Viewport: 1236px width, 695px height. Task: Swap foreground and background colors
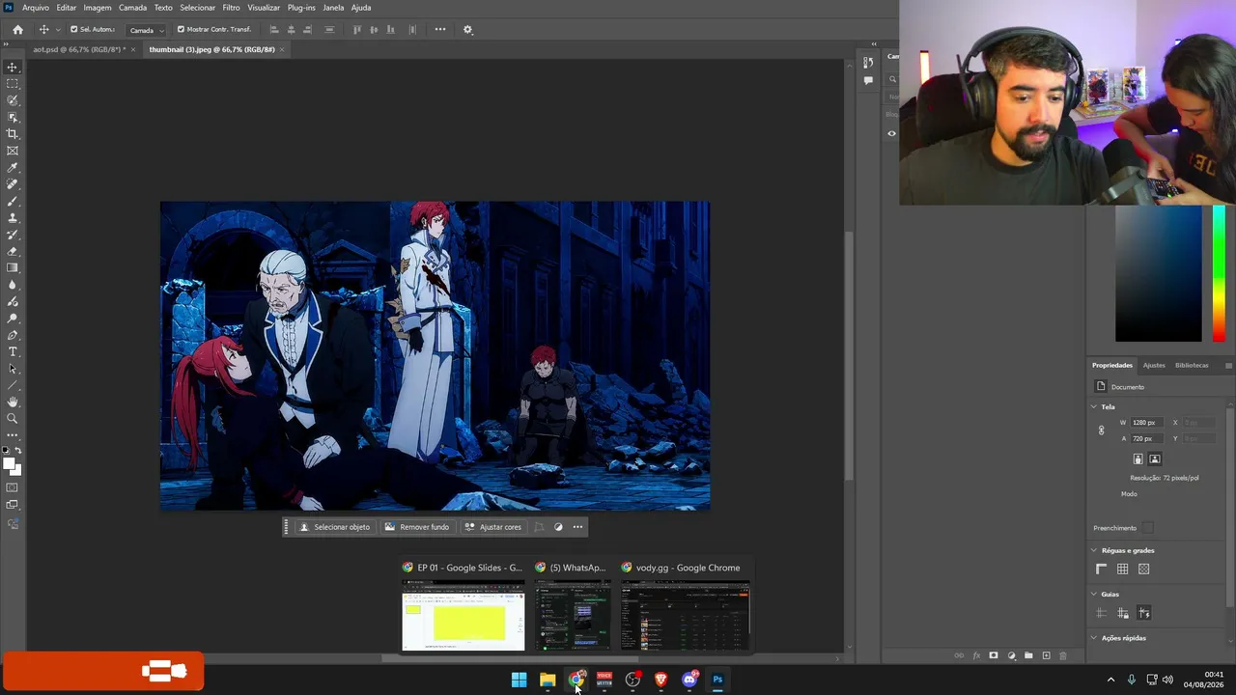coord(18,452)
